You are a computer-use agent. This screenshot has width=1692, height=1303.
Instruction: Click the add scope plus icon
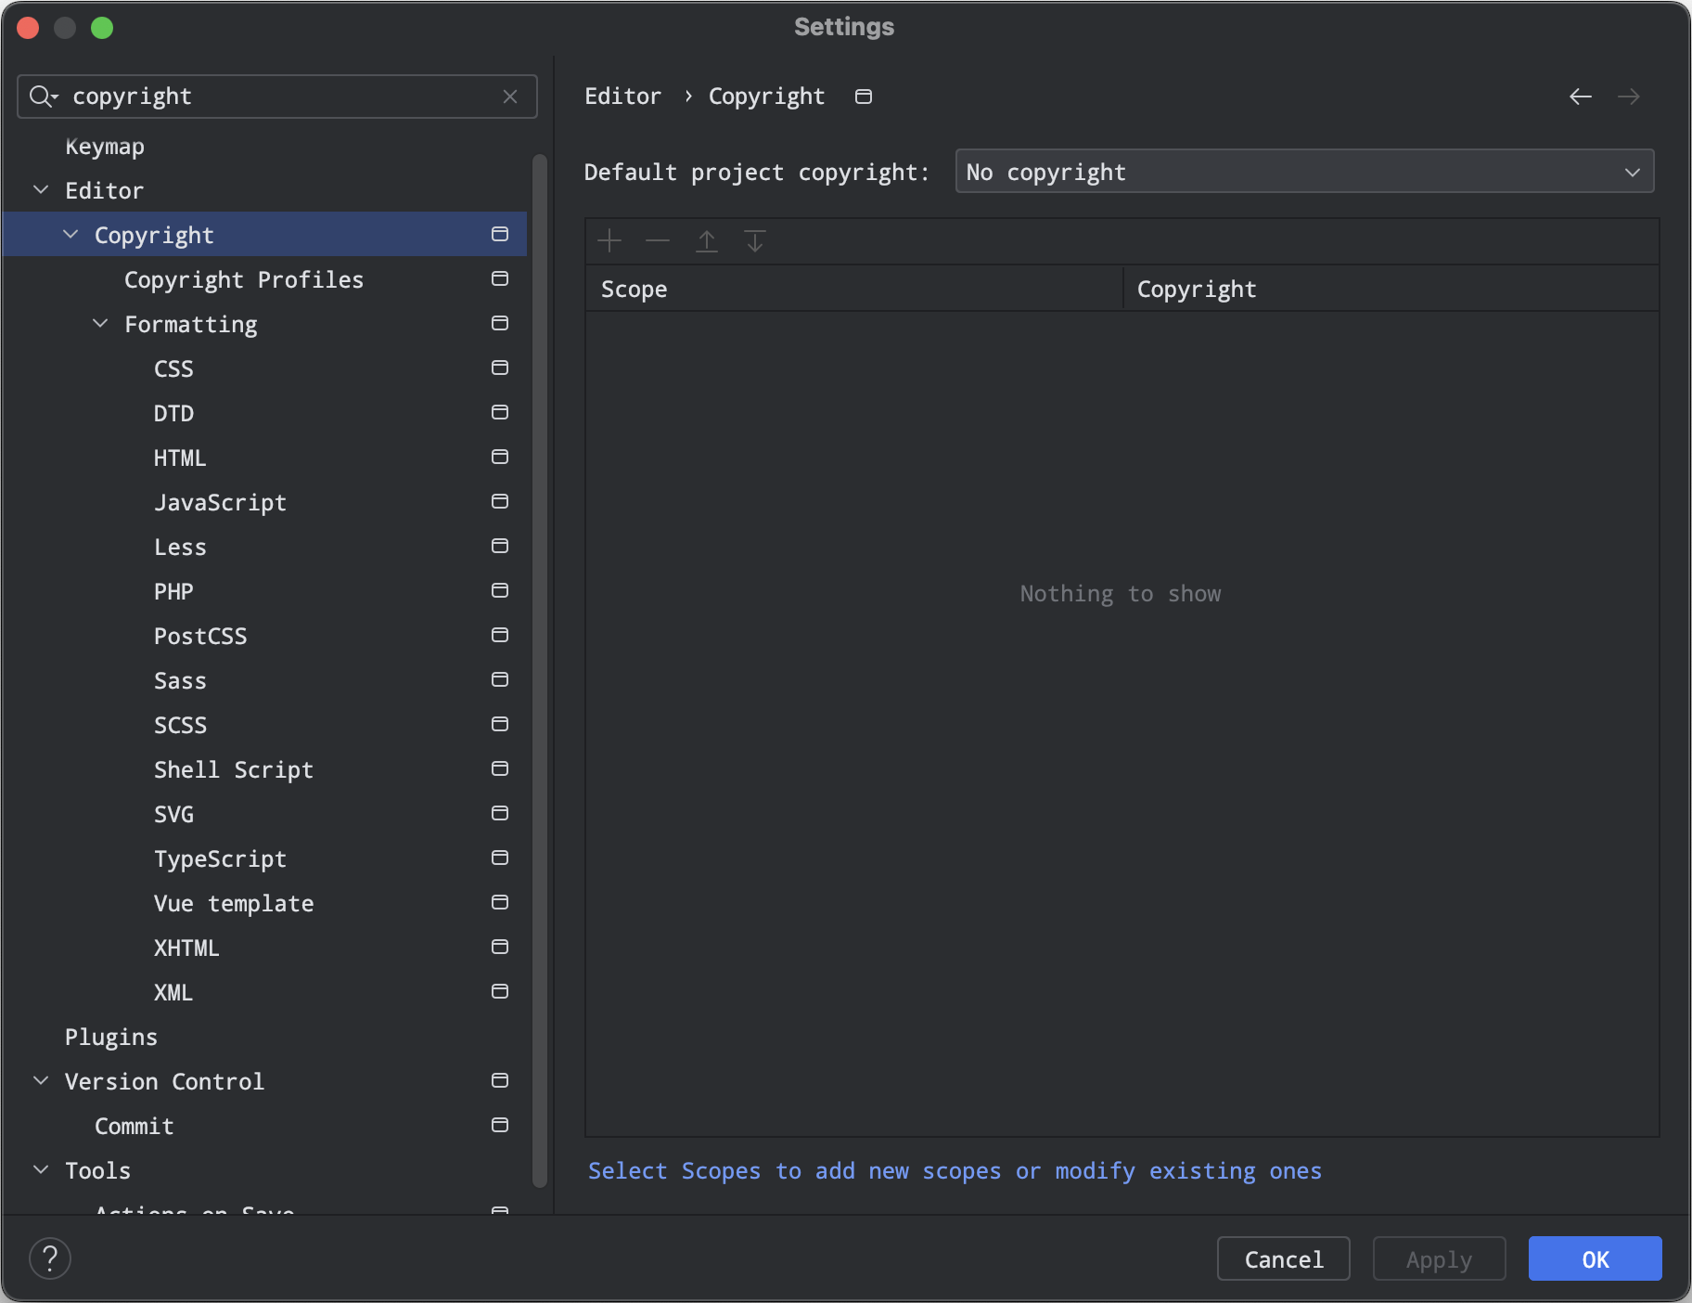click(609, 241)
